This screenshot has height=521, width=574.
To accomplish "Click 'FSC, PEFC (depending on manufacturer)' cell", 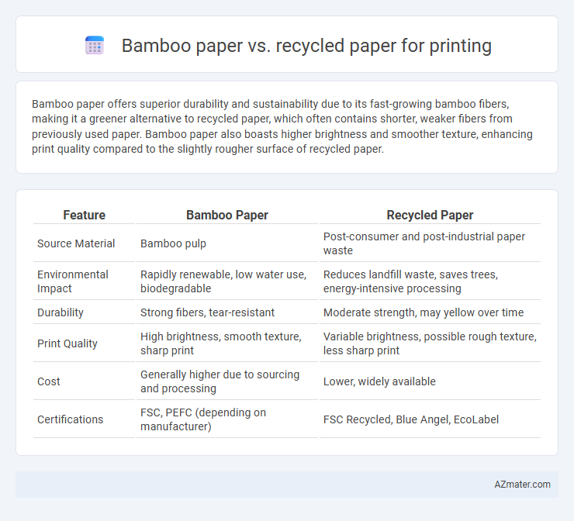I will pos(203,419).
